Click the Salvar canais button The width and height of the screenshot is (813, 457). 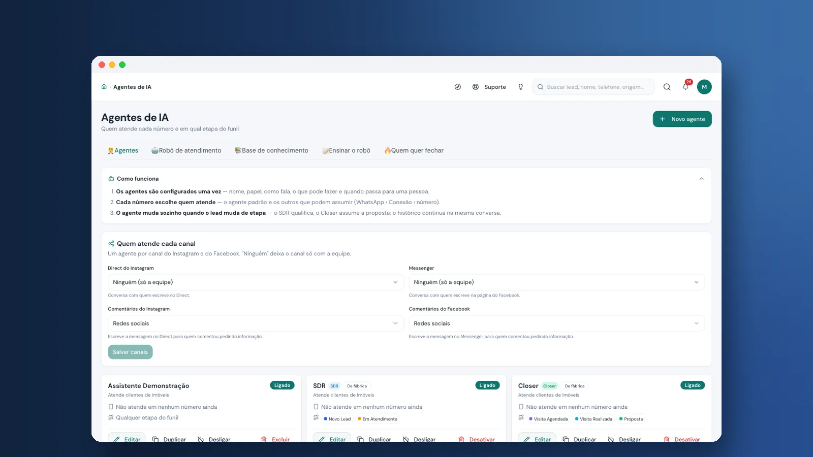130,352
